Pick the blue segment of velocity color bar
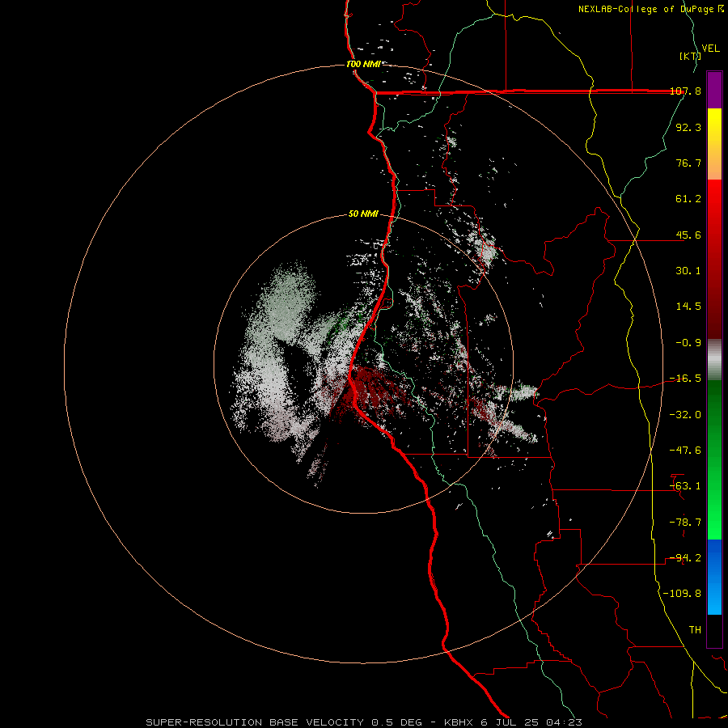Screen dimensions: 728x728 point(714,577)
